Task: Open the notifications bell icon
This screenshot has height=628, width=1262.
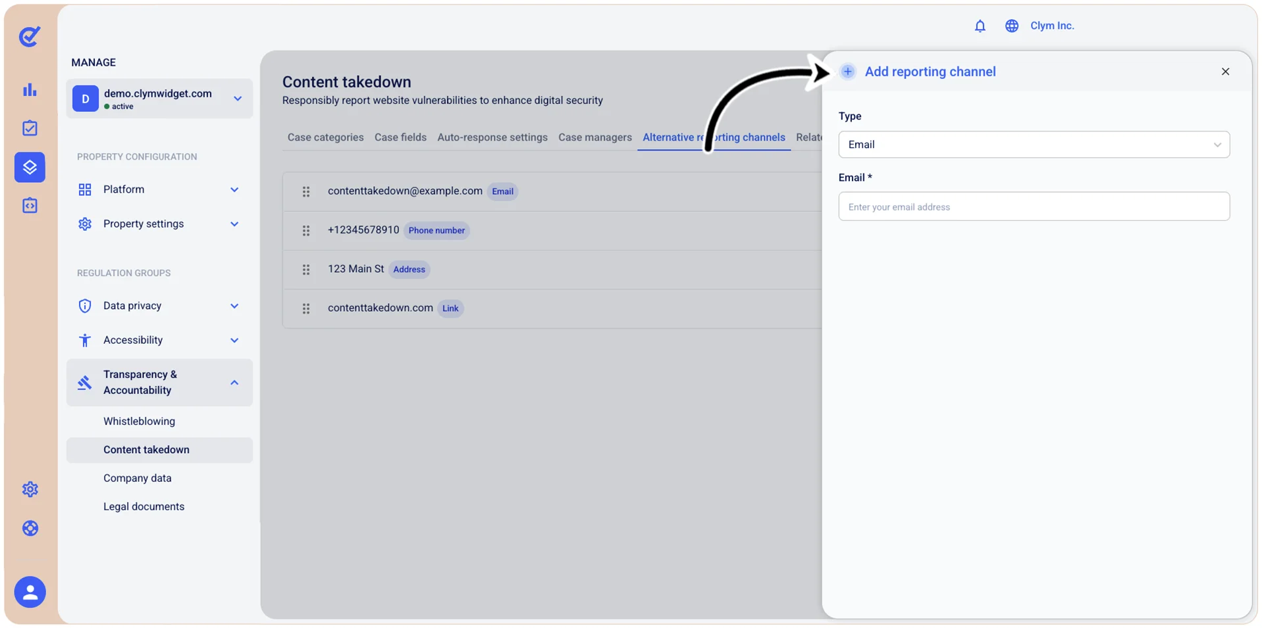Action: click(980, 26)
